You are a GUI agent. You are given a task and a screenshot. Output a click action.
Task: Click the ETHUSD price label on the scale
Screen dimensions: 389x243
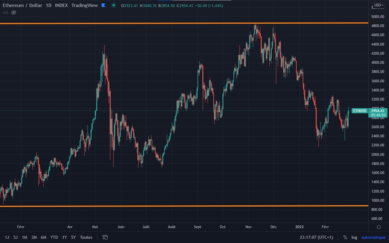360,111
